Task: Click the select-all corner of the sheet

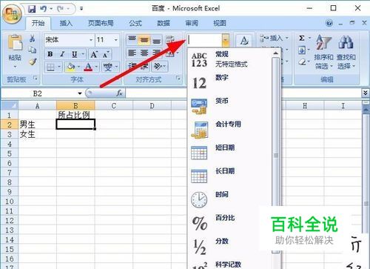Action: 10,106
